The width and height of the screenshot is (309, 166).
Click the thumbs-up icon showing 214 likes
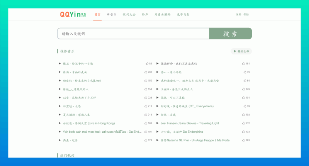coord(146,115)
